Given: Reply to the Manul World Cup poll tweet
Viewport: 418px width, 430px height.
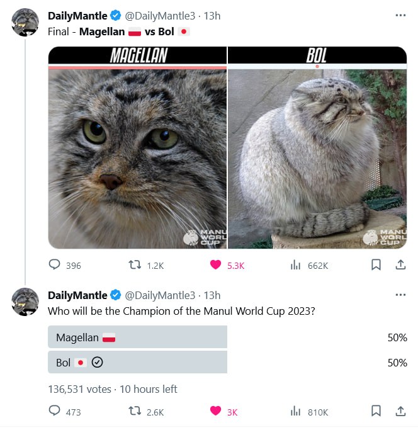Looking at the screenshot, I should click(x=55, y=411).
